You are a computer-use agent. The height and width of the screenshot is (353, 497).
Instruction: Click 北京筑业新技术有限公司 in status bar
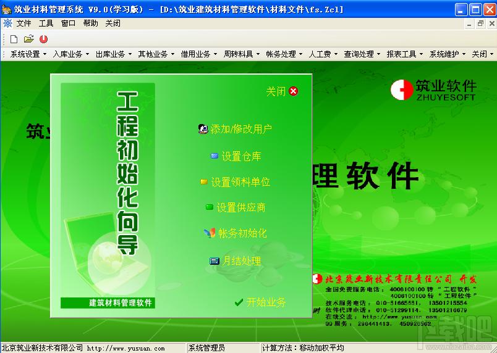[42, 348]
